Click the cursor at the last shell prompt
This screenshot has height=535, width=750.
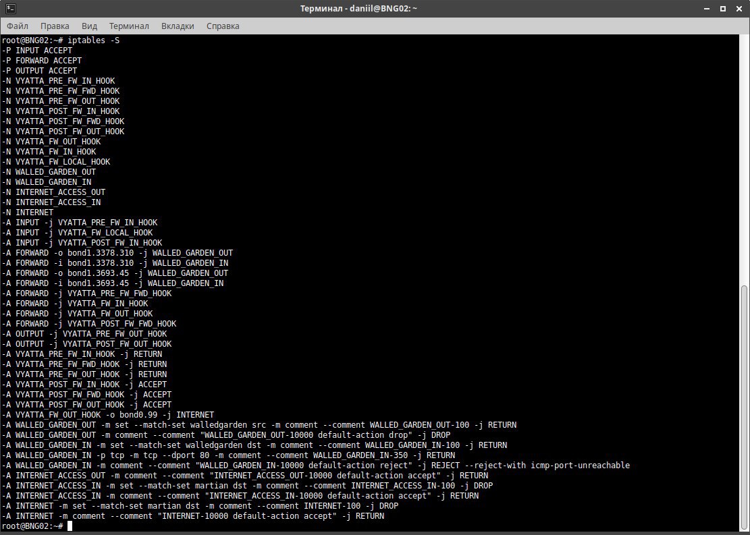[70, 526]
